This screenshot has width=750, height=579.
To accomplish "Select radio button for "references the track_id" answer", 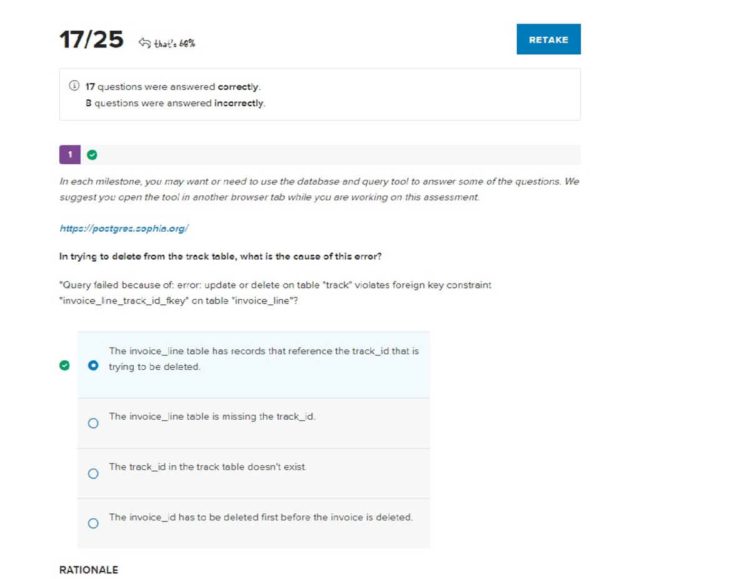I will pyautogui.click(x=93, y=365).
